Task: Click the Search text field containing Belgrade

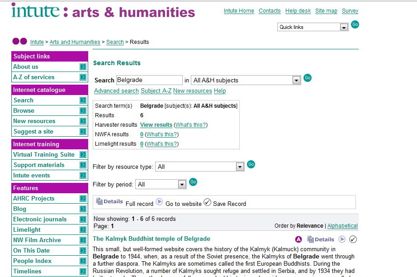Action: [x=149, y=80]
